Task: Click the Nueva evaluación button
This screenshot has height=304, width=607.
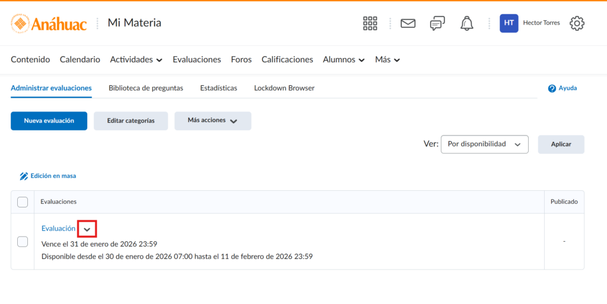Action: click(x=49, y=120)
